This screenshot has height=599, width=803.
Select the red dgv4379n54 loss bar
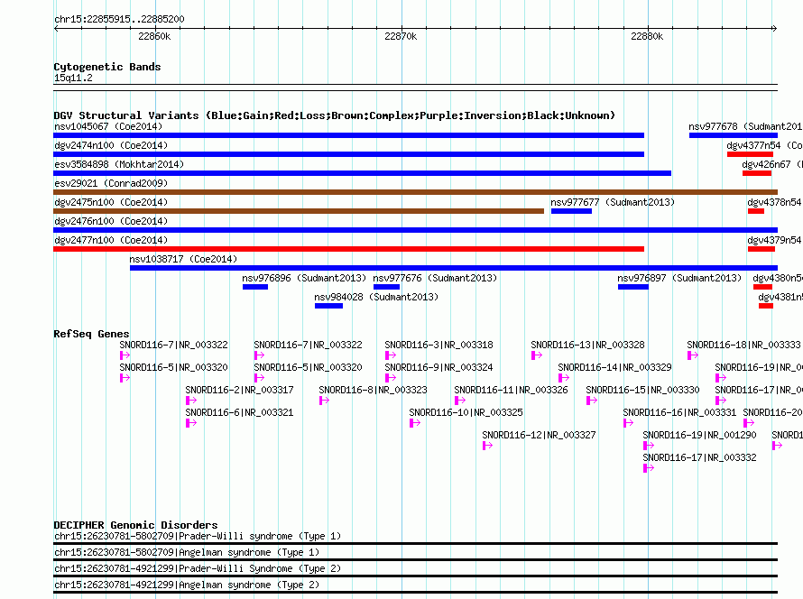point(761,249)
